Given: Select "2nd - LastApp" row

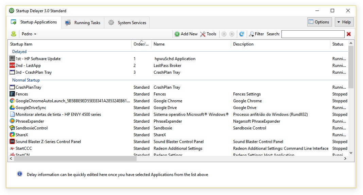Looking at the screenshot, I should click(x=178, y=66).
